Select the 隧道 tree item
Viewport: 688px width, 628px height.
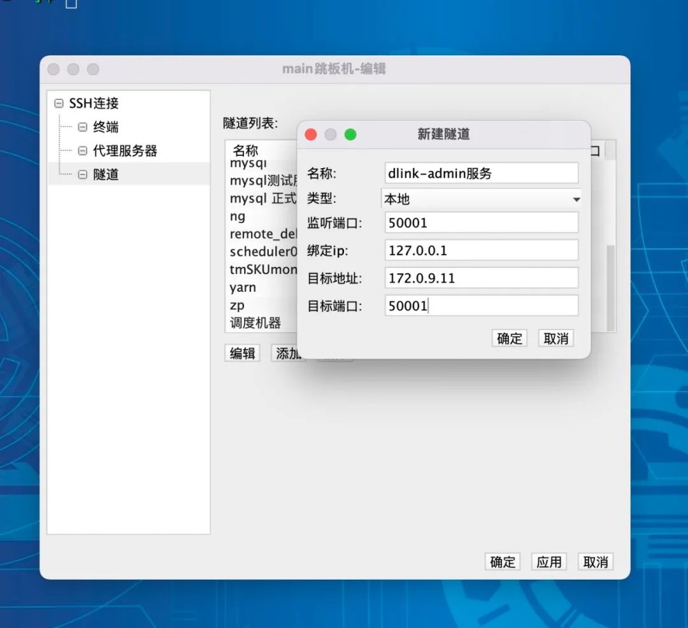tap(105, 175)
